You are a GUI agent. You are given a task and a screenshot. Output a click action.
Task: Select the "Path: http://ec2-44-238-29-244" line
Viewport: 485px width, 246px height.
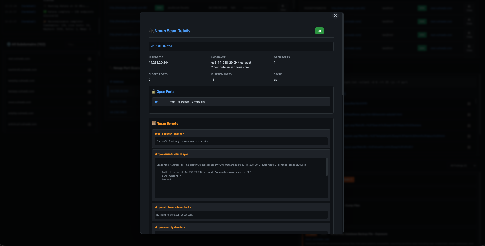(x=206, y=172)
